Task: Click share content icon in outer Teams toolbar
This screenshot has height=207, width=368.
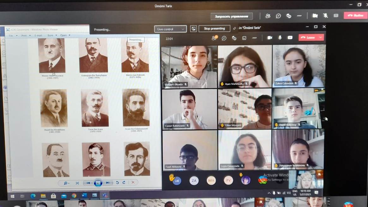Action: click(336, 15)
